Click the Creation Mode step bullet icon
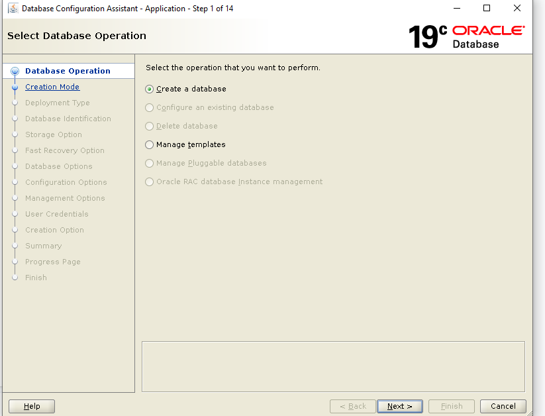This screenshot has height=416, width=545. coord(15,87)
